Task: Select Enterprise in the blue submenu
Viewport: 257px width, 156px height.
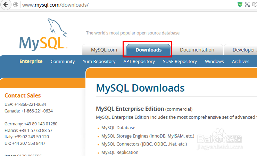Action: 31,61
